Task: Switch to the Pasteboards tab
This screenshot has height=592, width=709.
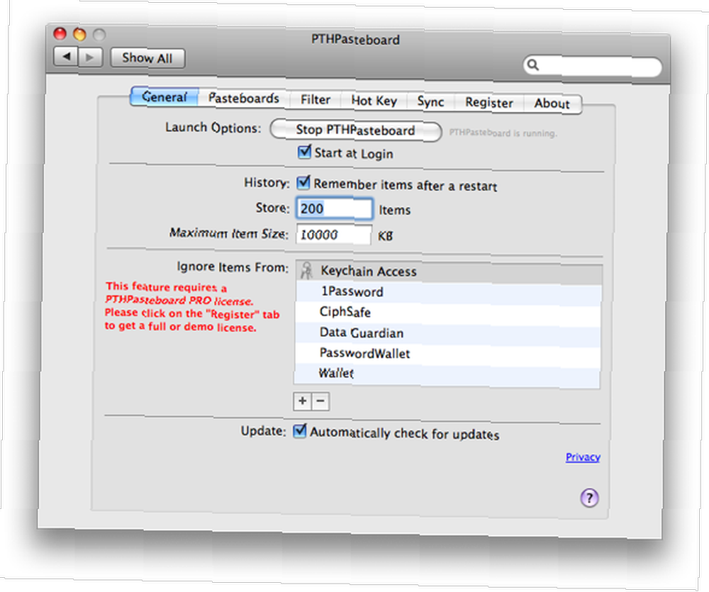Action: tap(244, 98)
